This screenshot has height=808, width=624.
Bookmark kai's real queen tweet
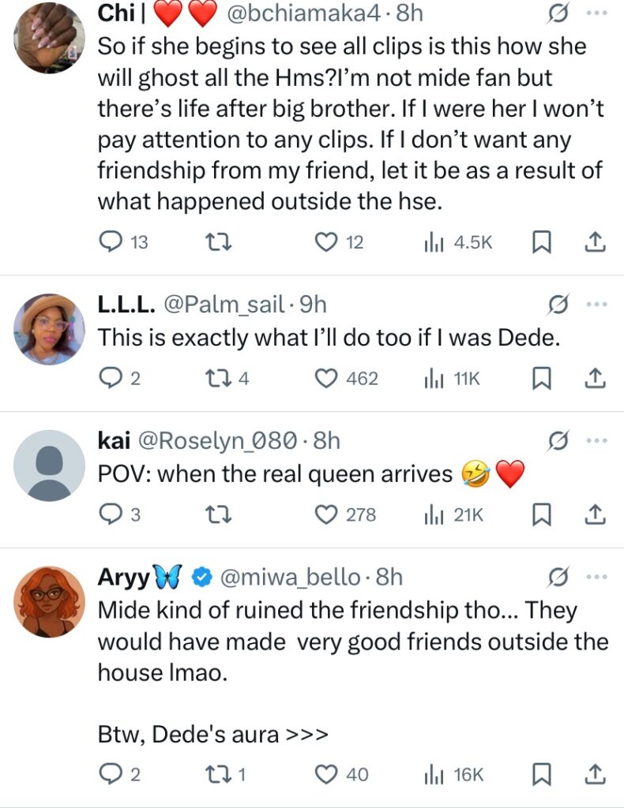tap(541, 515)
